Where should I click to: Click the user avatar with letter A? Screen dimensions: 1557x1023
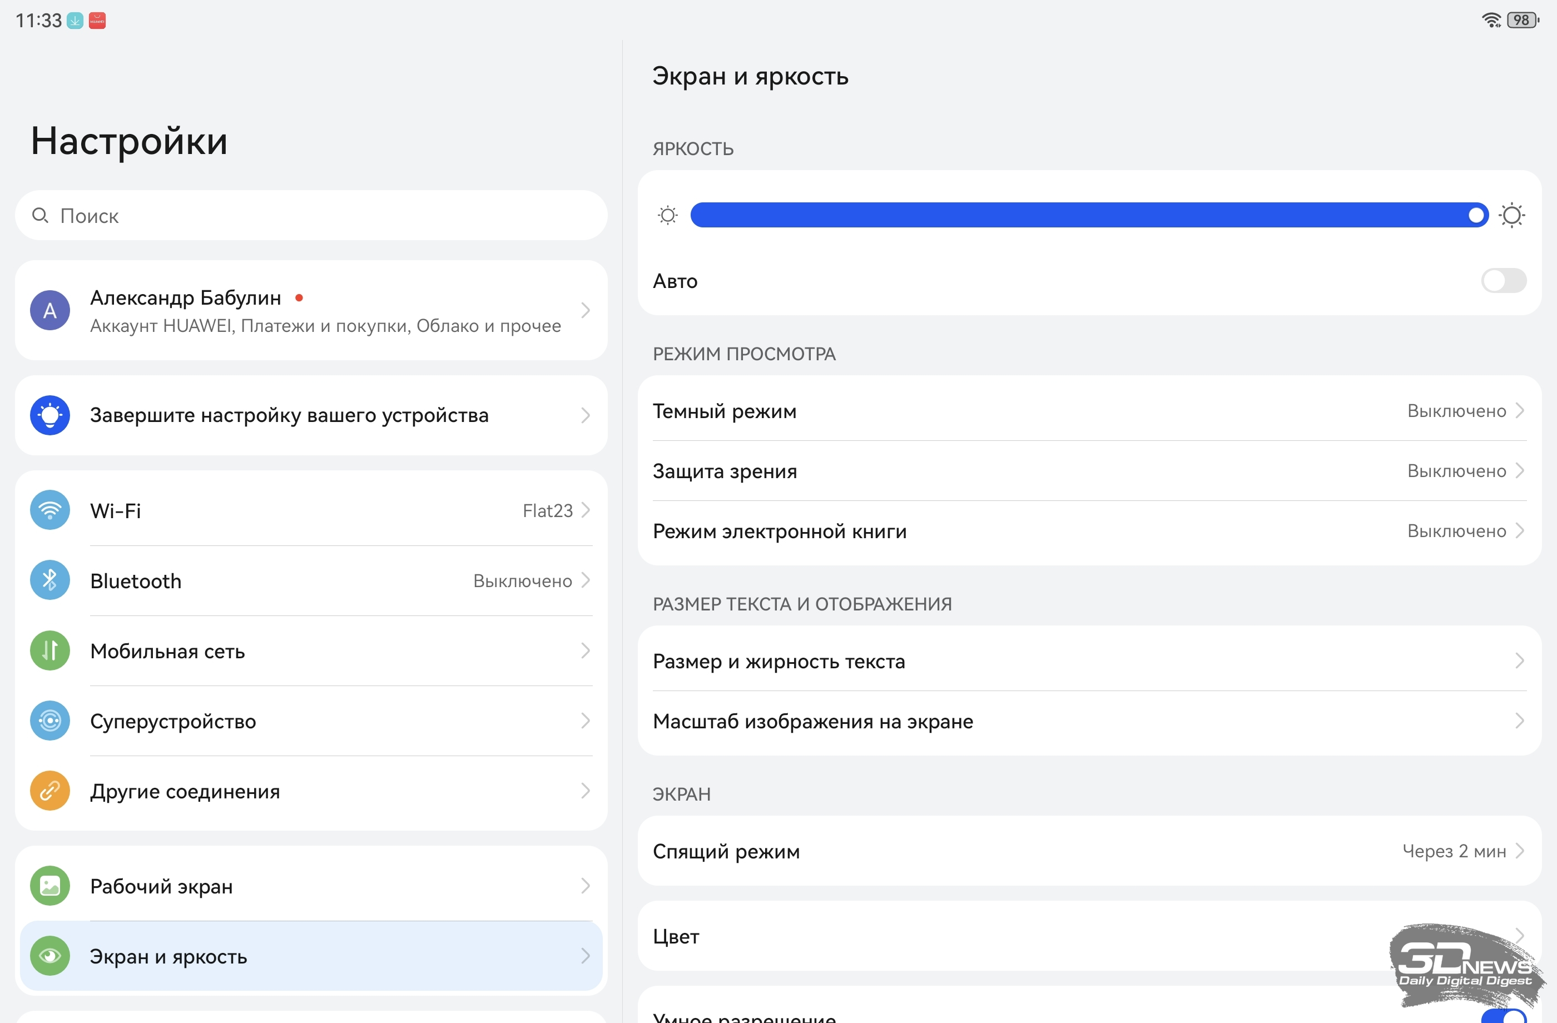[x=49, y=311]
